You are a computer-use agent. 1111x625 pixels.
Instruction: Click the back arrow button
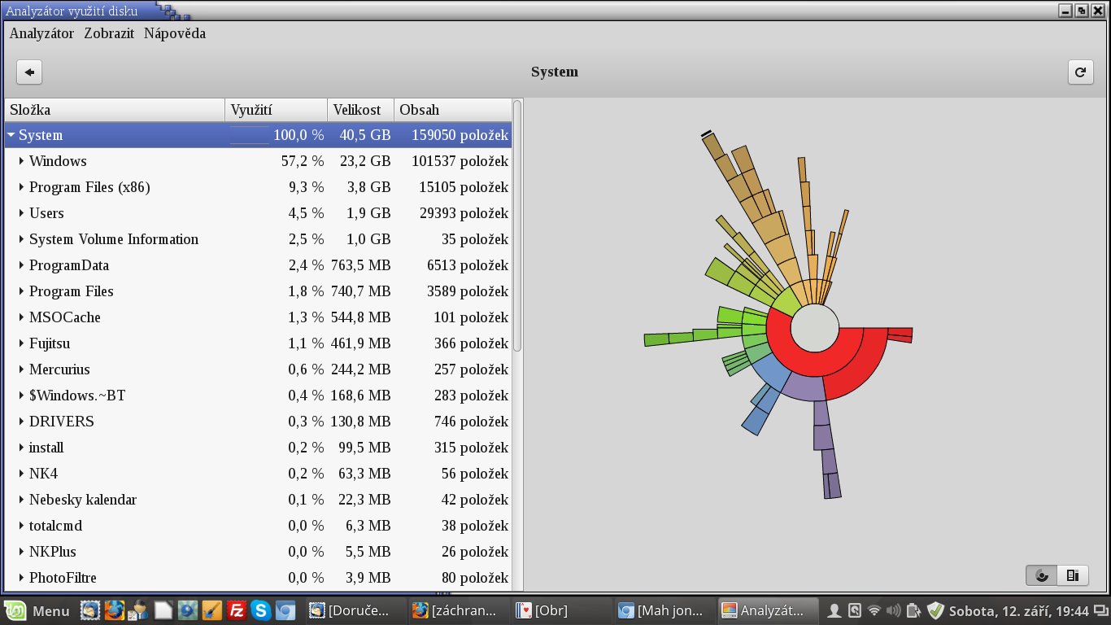click(29, 72)
